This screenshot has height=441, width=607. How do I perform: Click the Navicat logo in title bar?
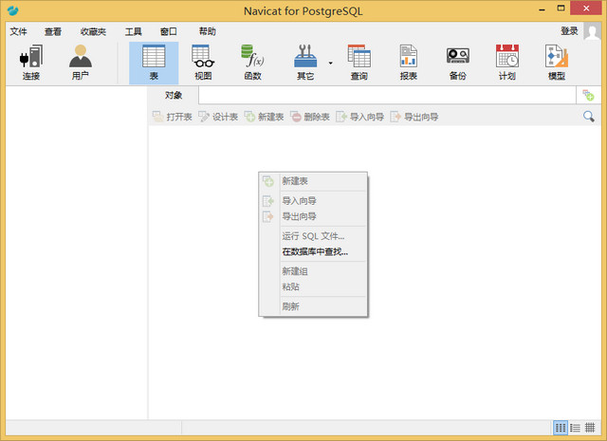tap(12, 10)
